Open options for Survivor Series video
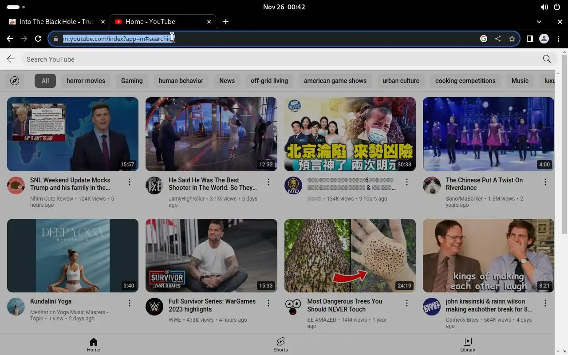 coord(268,303)
